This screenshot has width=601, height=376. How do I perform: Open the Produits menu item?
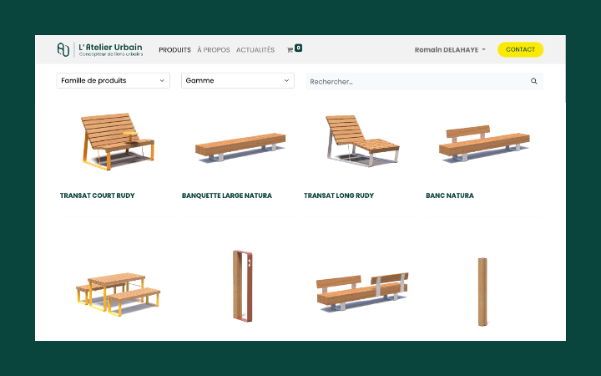point(174,50)
